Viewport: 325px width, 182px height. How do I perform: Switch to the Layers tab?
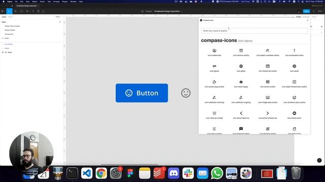coord(4,17)
